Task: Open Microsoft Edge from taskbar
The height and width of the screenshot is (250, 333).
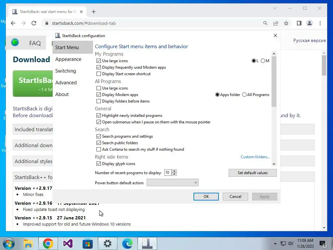Action: pos(127,243)
